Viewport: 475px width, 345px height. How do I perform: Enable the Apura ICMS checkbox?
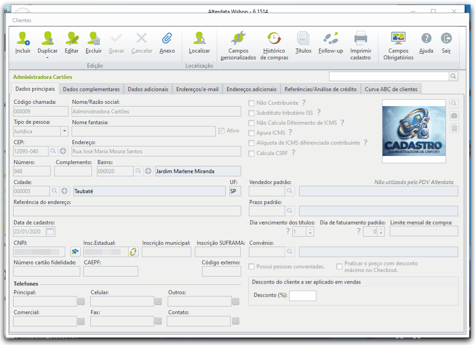(x=251, y=133)
